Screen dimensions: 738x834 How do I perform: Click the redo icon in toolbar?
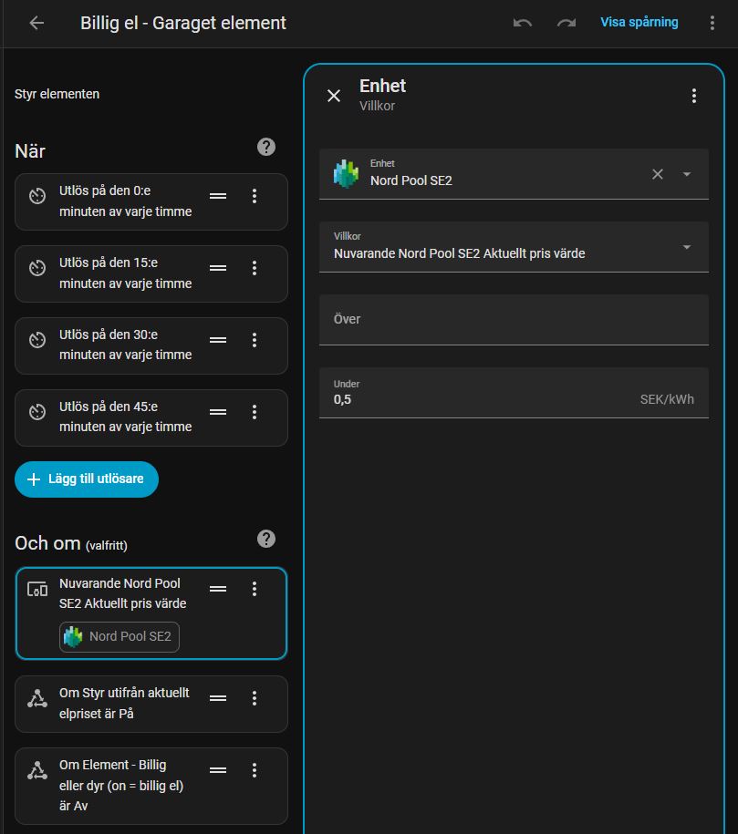click(566, 23)
